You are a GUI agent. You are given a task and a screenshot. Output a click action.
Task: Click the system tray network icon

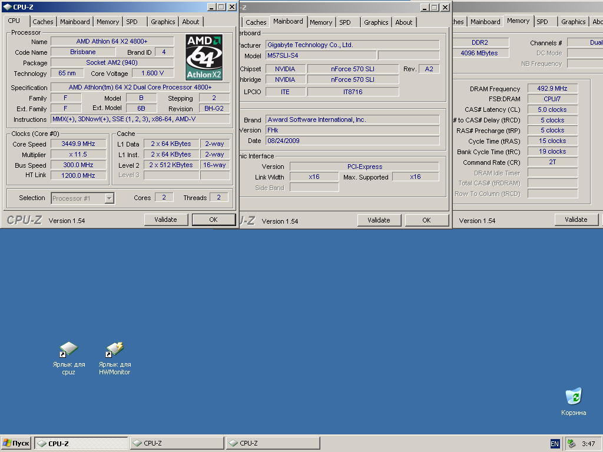point(571,444)
